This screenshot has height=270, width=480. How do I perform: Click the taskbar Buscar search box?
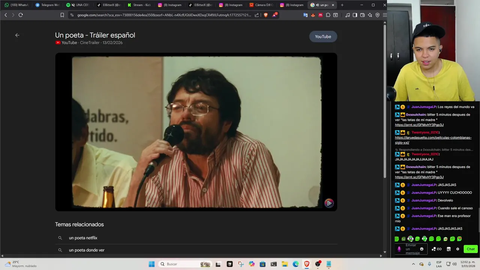(185, 264)
